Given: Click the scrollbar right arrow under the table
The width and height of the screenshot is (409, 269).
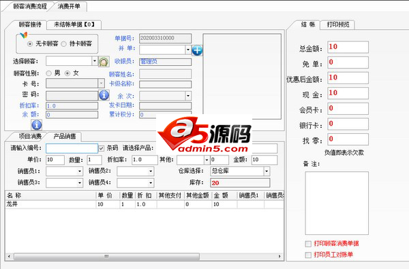Looking at the screenshot, I should coord(280,257).
